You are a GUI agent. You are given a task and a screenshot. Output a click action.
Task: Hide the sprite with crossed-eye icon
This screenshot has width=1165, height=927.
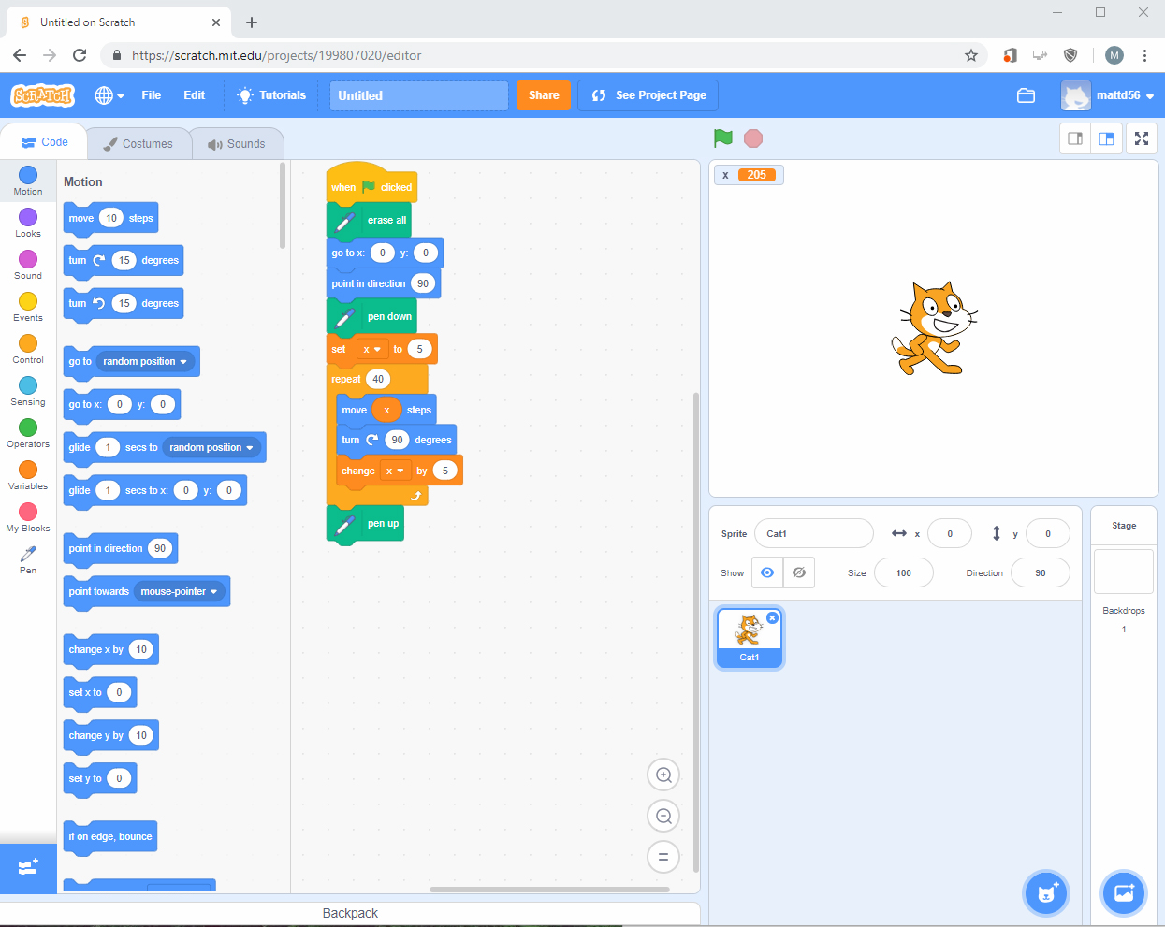point(799,572)
